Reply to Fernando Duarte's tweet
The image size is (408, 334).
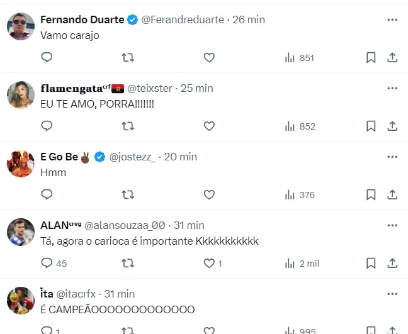[x=47, y=57]
